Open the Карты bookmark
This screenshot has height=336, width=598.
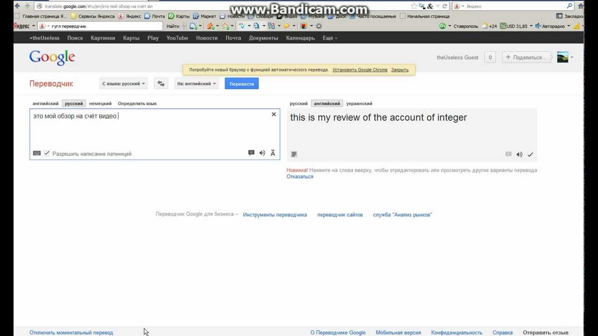click(179, 16)
